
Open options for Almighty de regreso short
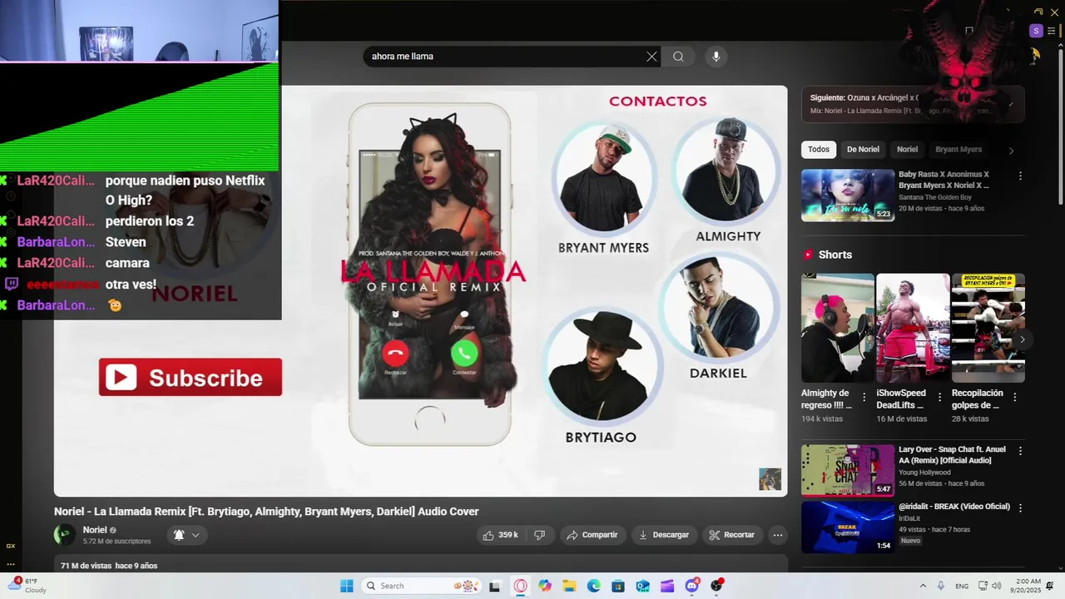tap(864, 397)
